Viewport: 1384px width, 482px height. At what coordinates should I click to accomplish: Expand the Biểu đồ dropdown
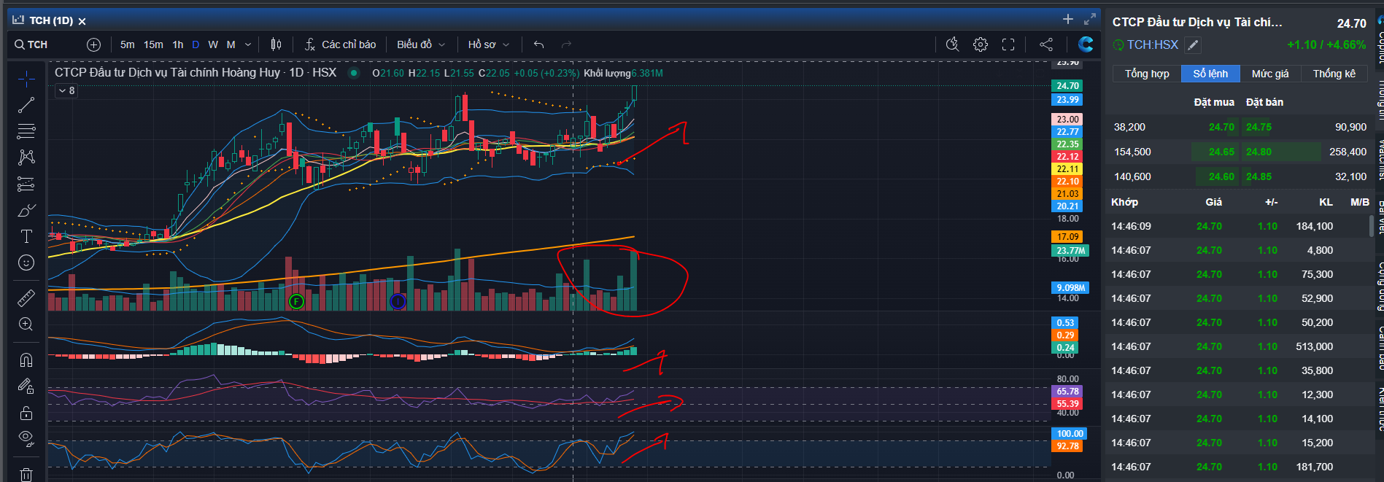[x=421, y=44]
